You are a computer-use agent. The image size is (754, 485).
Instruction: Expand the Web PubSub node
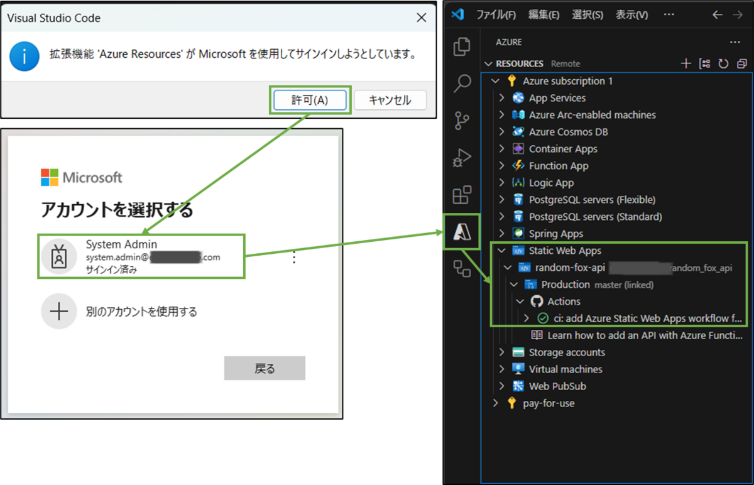[501, 386]
